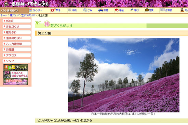Click the red heart icon for 福祉

[x=117, y=10]
